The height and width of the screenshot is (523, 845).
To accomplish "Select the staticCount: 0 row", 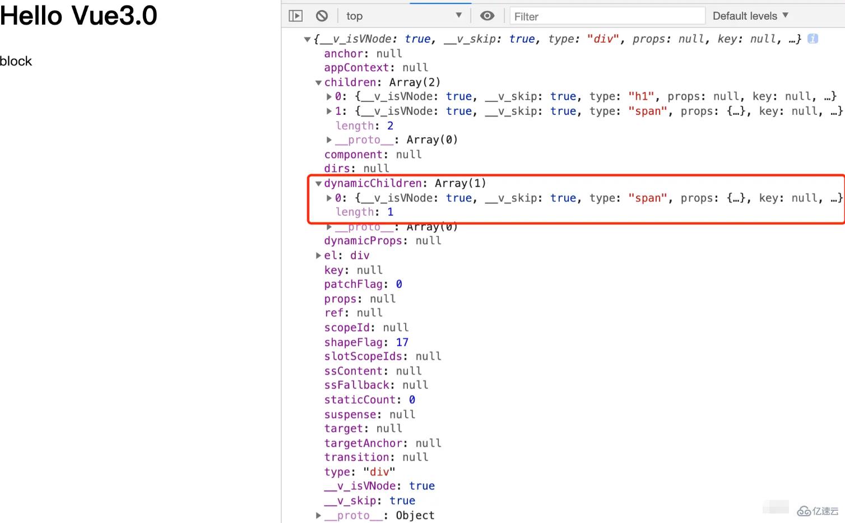I will [370, 400].
